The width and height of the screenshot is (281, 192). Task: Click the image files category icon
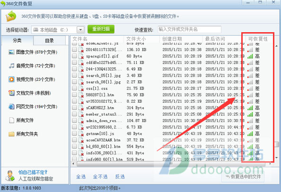coord(11,52)
